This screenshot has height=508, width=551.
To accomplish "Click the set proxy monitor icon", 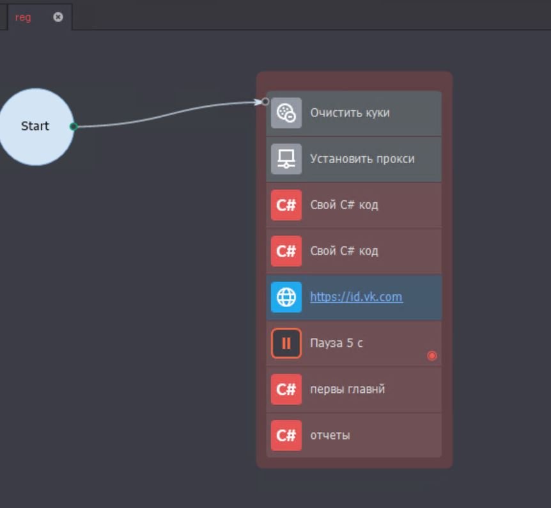I will [x=286, y=159].
